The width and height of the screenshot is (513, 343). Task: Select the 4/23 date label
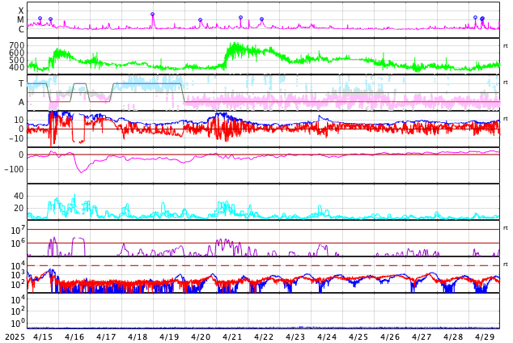point(295,337)
